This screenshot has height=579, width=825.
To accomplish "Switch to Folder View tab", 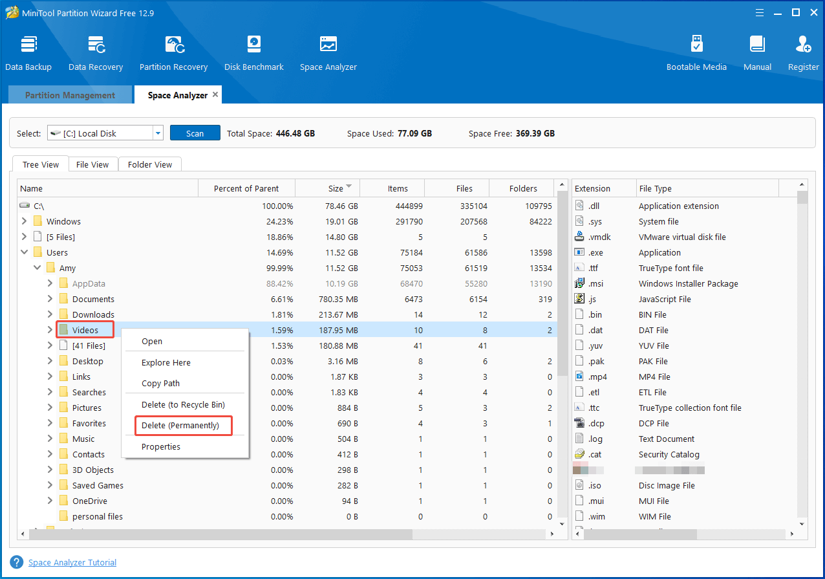I will pos(150,164).
